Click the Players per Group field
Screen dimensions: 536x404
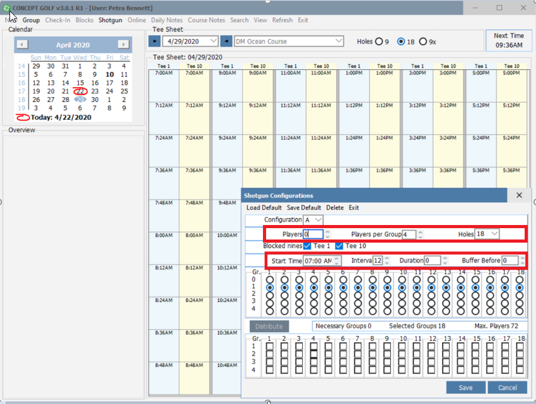(x=409, y=234)
